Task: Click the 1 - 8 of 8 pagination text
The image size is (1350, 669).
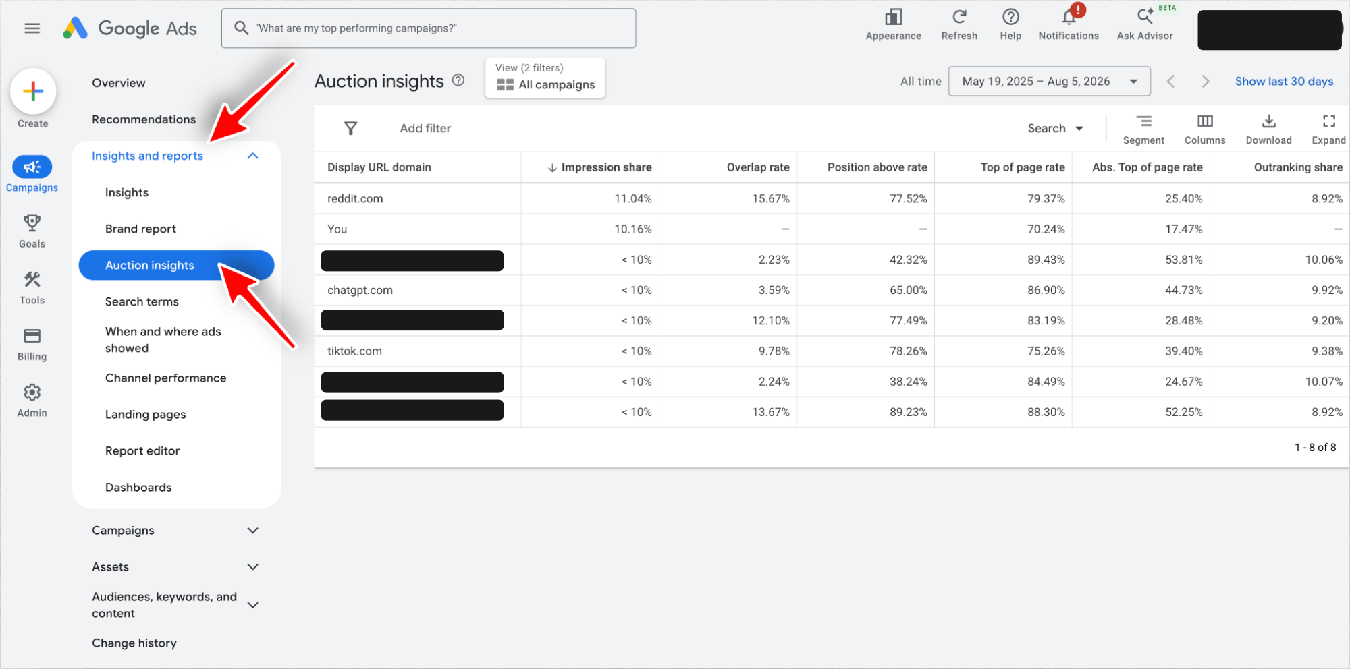Action: click(x=1315, y=447)
